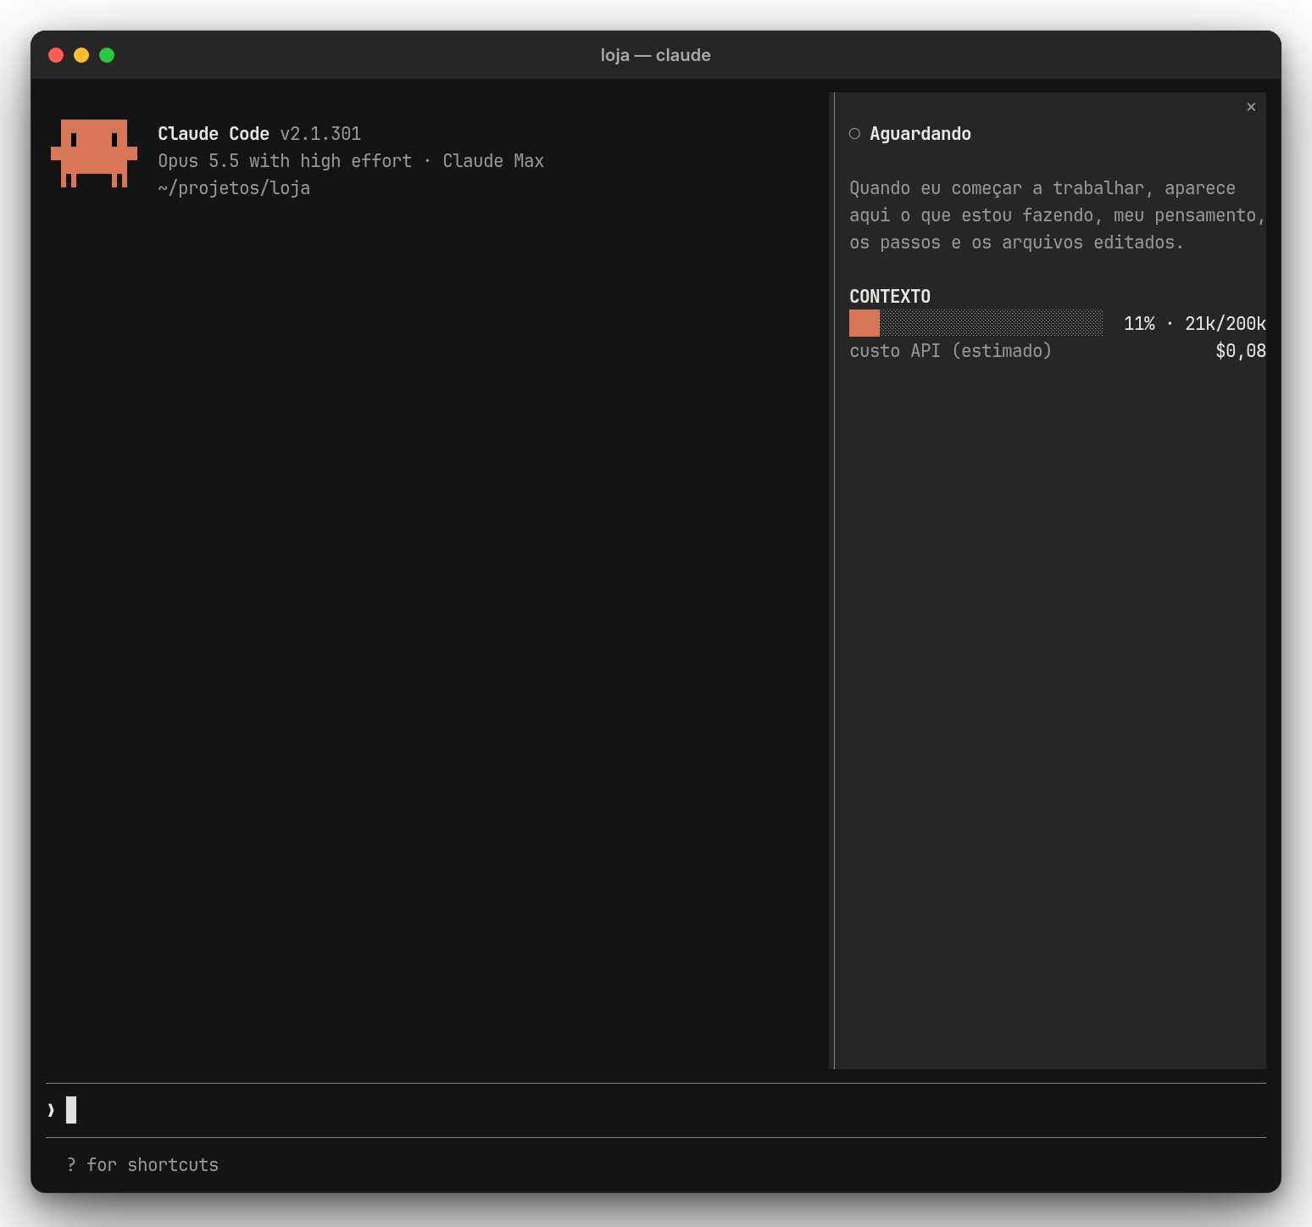Click the prompt chevron icon
Image resolution: width=1312 pixels, height=1227 pixels.
point(51,1110)
